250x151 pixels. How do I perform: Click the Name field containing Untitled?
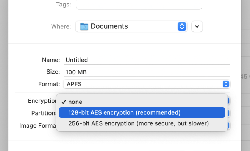(x=147, y=60)
